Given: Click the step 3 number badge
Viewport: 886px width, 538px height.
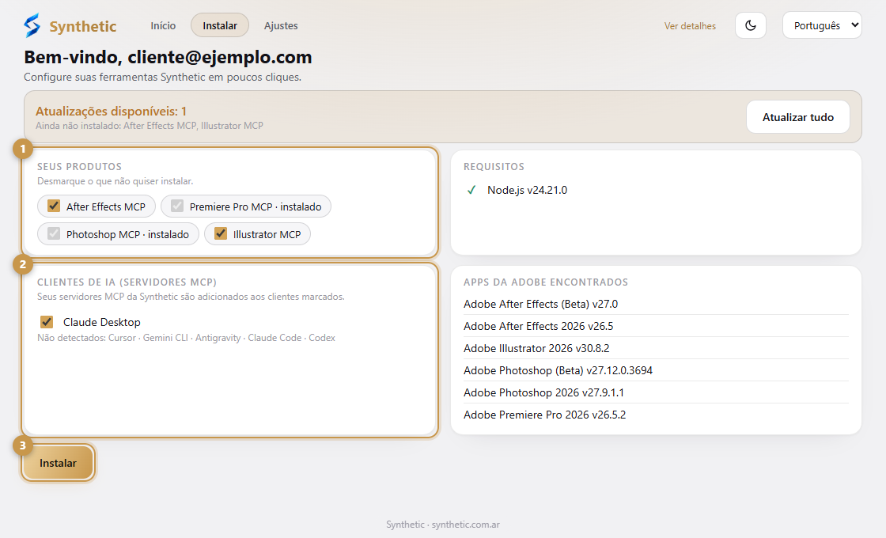Looking at the screenshot, I should pos(23,446).
